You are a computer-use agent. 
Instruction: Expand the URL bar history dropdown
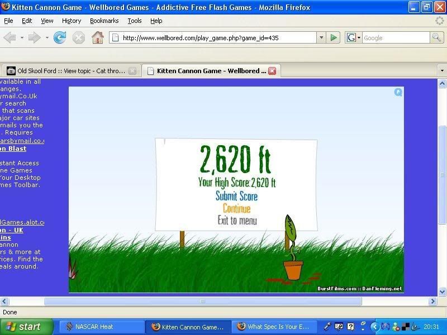coord(321,38)
